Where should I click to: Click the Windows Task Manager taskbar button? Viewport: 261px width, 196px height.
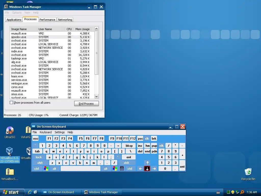pyautogui.click(x=102, y=192)
